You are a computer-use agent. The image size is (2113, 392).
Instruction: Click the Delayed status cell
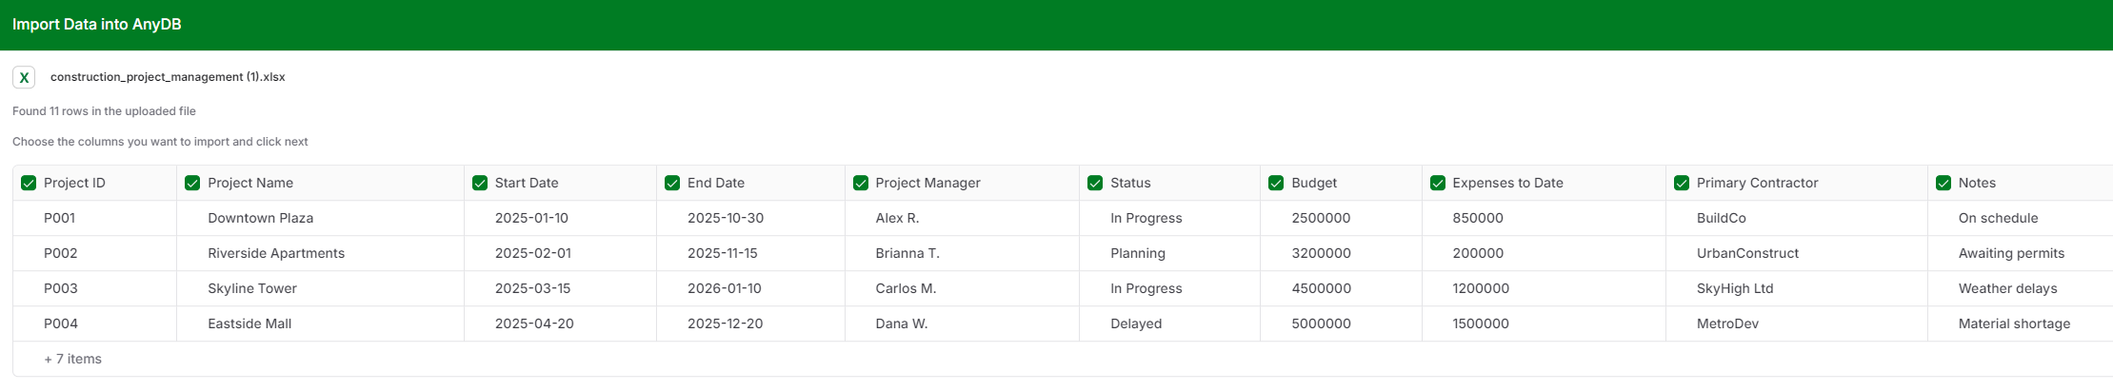(x=1136, y=323)
